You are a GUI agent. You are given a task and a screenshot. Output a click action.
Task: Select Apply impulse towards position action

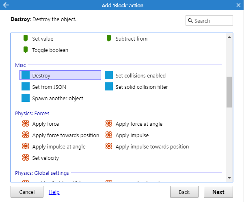click(152, 147)
